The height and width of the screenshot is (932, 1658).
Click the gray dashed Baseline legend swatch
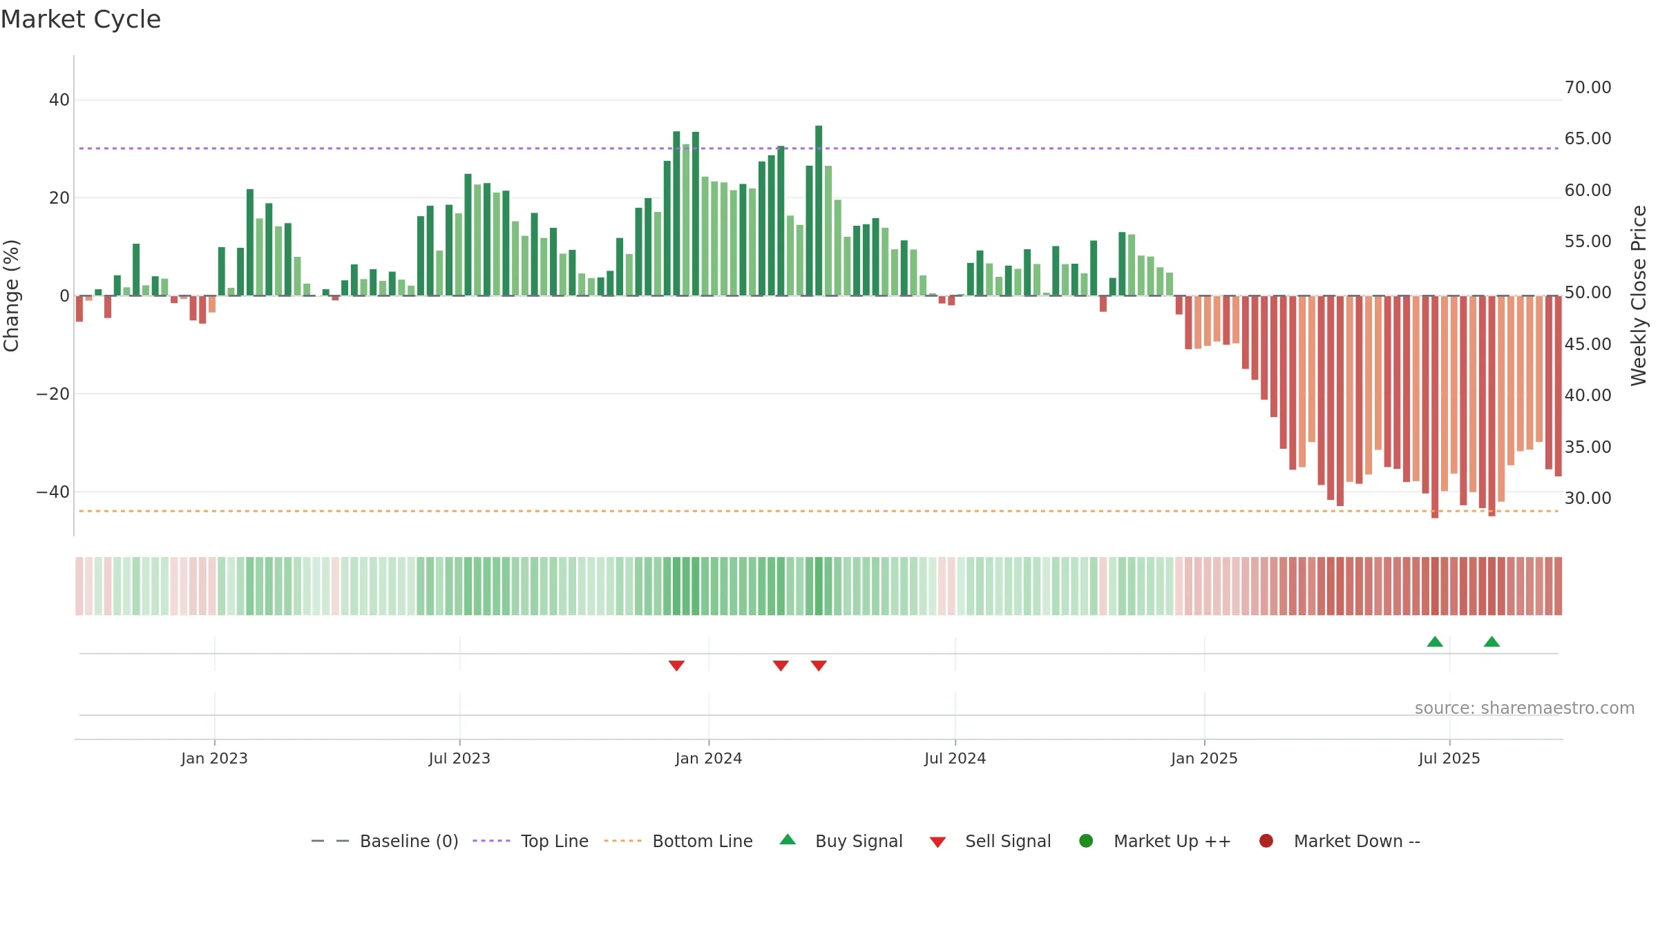(330, 841)
